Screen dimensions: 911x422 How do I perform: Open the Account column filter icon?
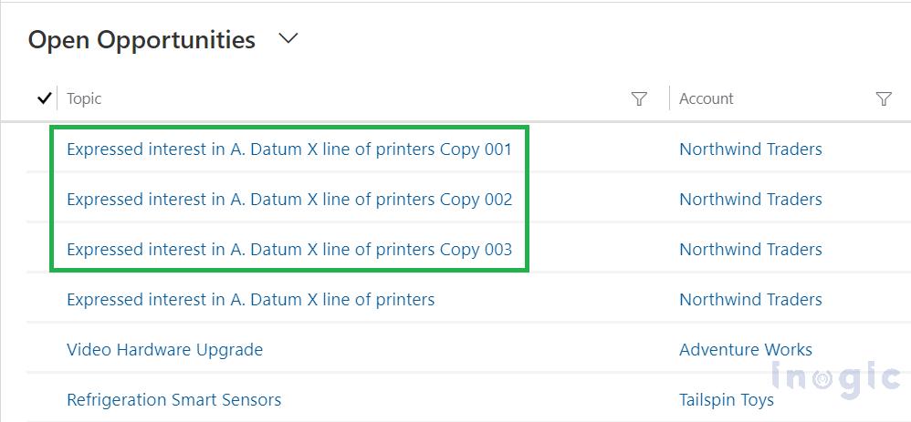(x=883, y=98)
